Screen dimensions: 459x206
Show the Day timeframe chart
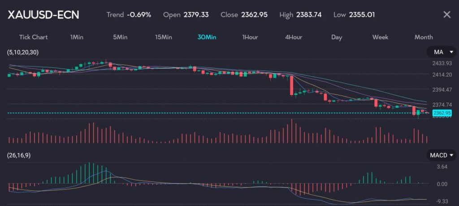[337, 37]
